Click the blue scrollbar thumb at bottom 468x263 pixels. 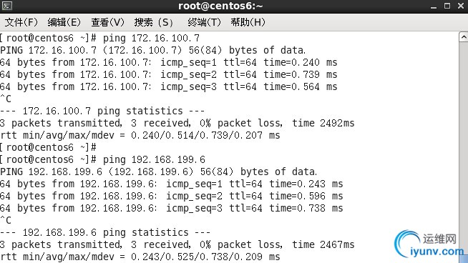(x=464, y=258)
